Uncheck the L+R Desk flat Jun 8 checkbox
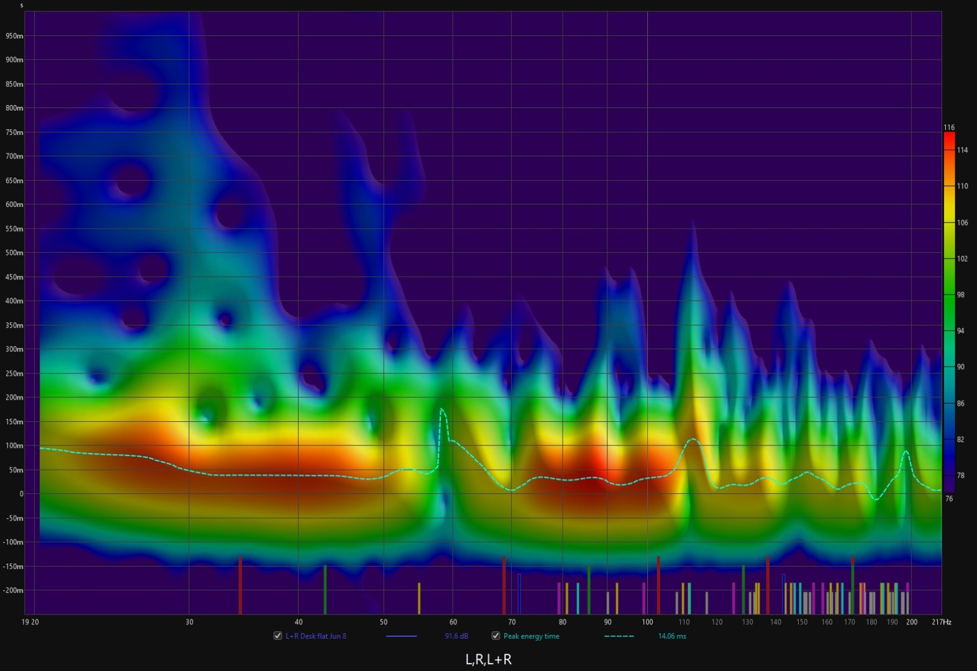 (278, 636)
